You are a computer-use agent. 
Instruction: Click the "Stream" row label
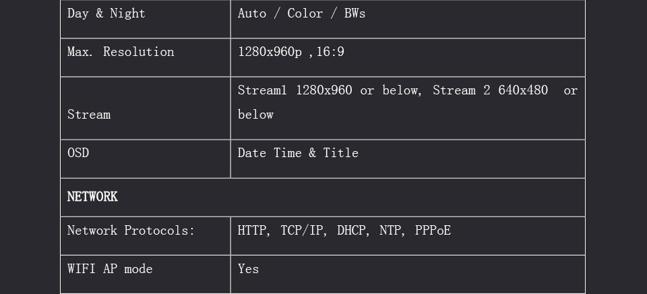point(89,115)
